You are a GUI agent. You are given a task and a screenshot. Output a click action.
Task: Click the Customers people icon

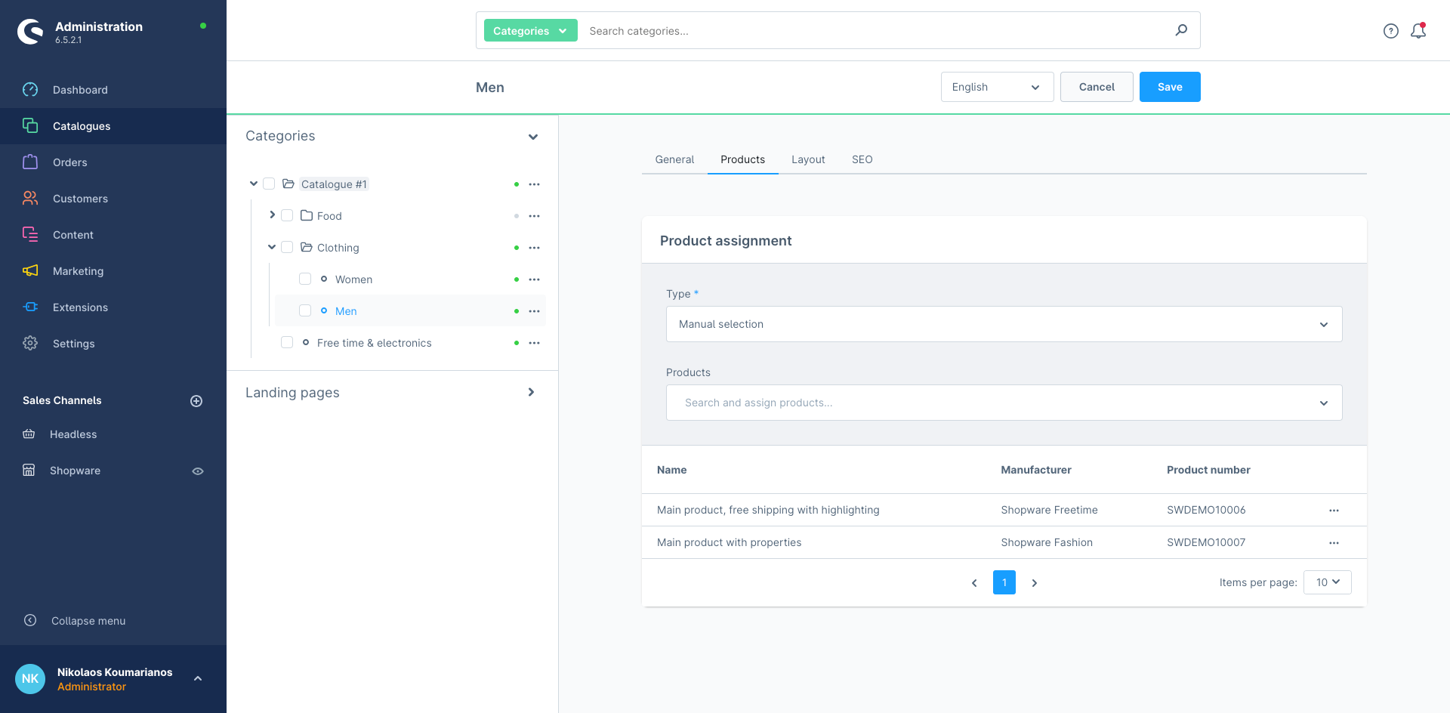30,199
